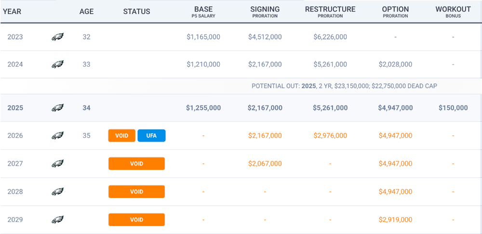Image resolution: width=482 pixels, height=234 pixels.
Task: Click the Eagles logo in the 2028 row
Action: pos(58,192)
